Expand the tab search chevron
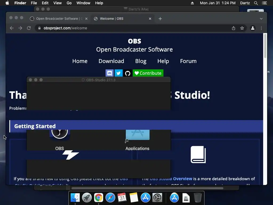This screenshot has width=273, height=205. pos(261,19)
